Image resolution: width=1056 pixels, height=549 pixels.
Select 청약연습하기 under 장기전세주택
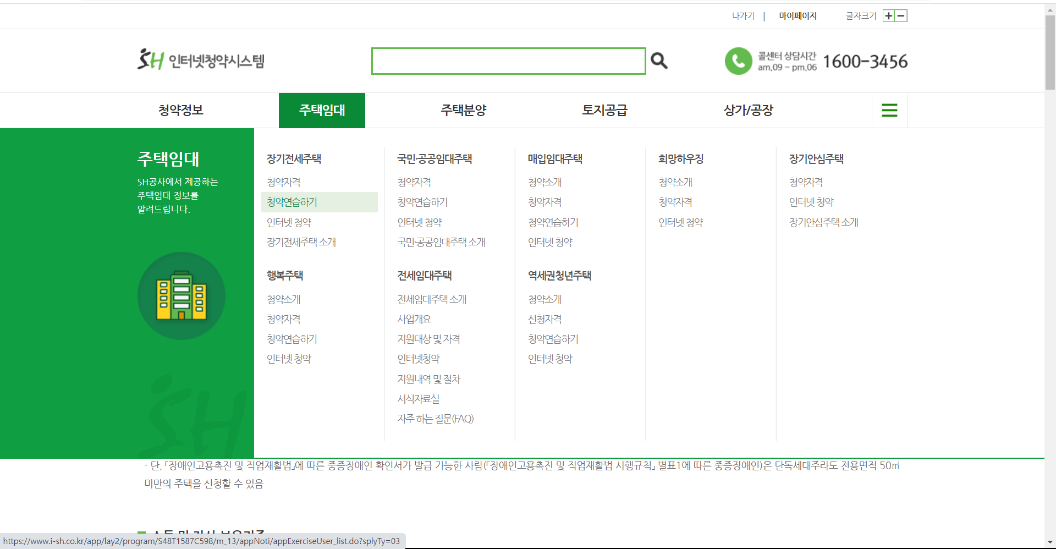pos(291,202)
